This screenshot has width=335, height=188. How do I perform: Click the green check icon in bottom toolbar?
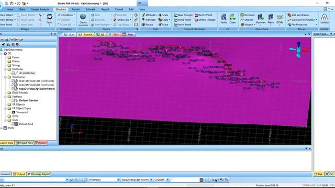71,180
